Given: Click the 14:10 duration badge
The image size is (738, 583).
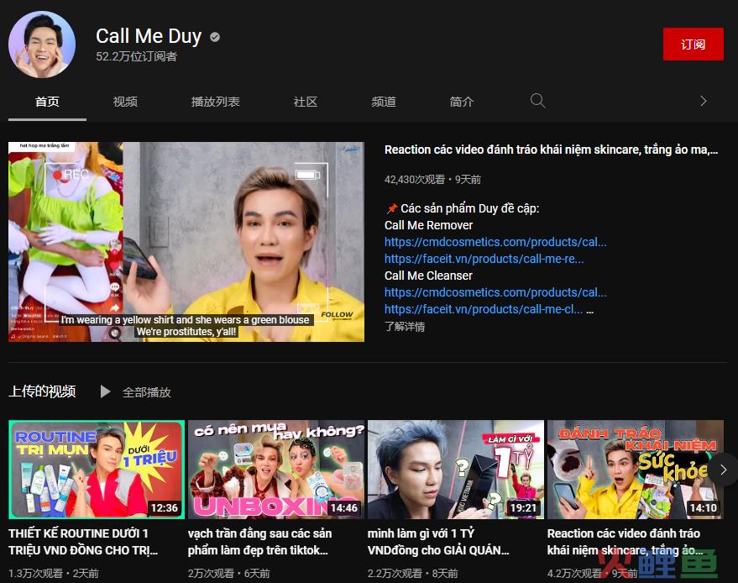Looking at the screenshot, I should [x=704, y=507].
